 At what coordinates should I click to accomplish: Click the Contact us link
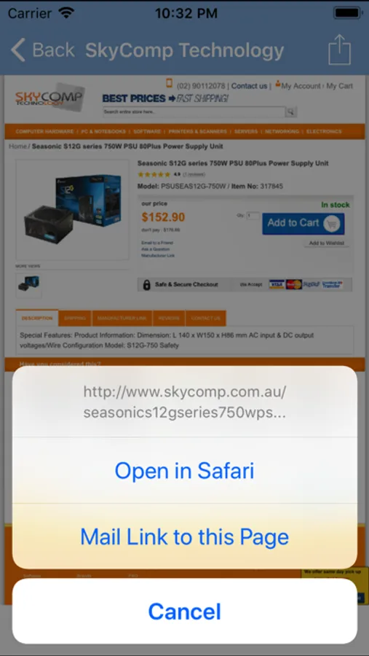(x=249, y=86)
